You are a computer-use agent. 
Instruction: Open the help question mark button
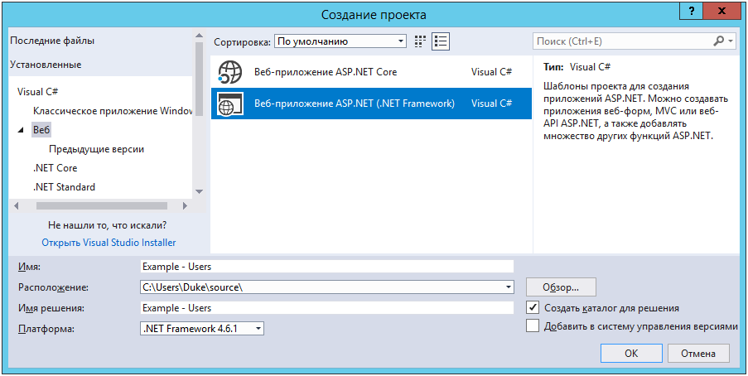[693, 10]
